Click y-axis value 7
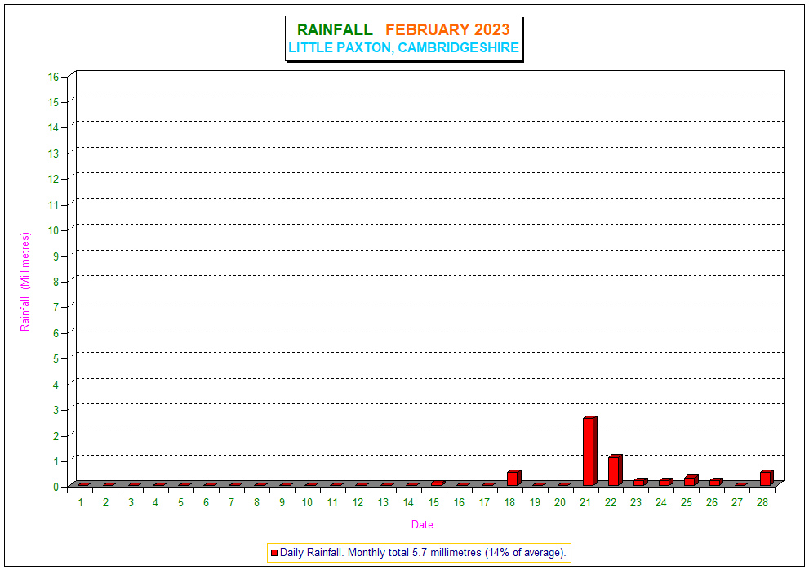 (56, 307)
